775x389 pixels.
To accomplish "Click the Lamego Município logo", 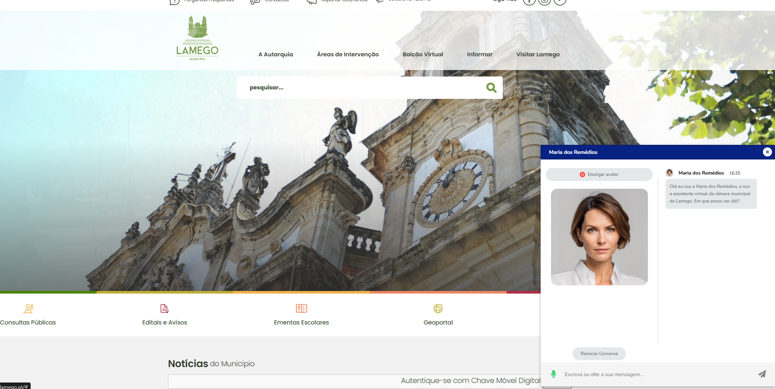I will 197,39.
